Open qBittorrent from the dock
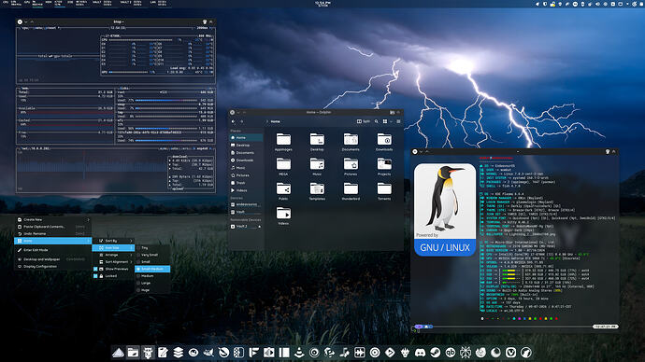This screenshot has width=645, height=362. coord(451,352)
